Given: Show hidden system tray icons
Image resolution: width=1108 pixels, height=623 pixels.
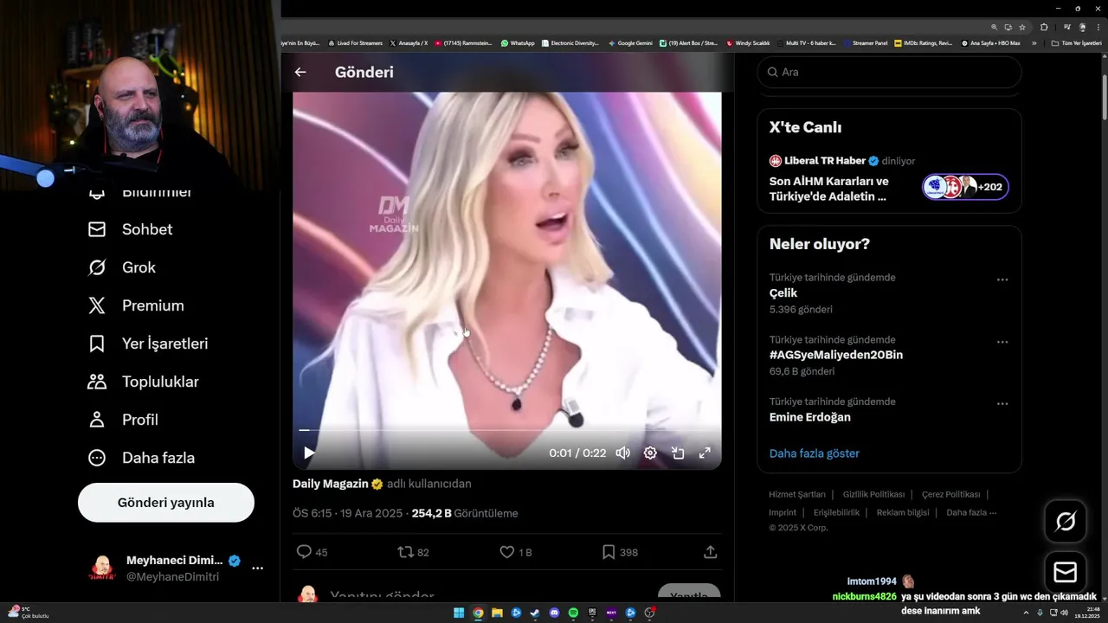Looking at the screenshot, I should [1026, 613].
